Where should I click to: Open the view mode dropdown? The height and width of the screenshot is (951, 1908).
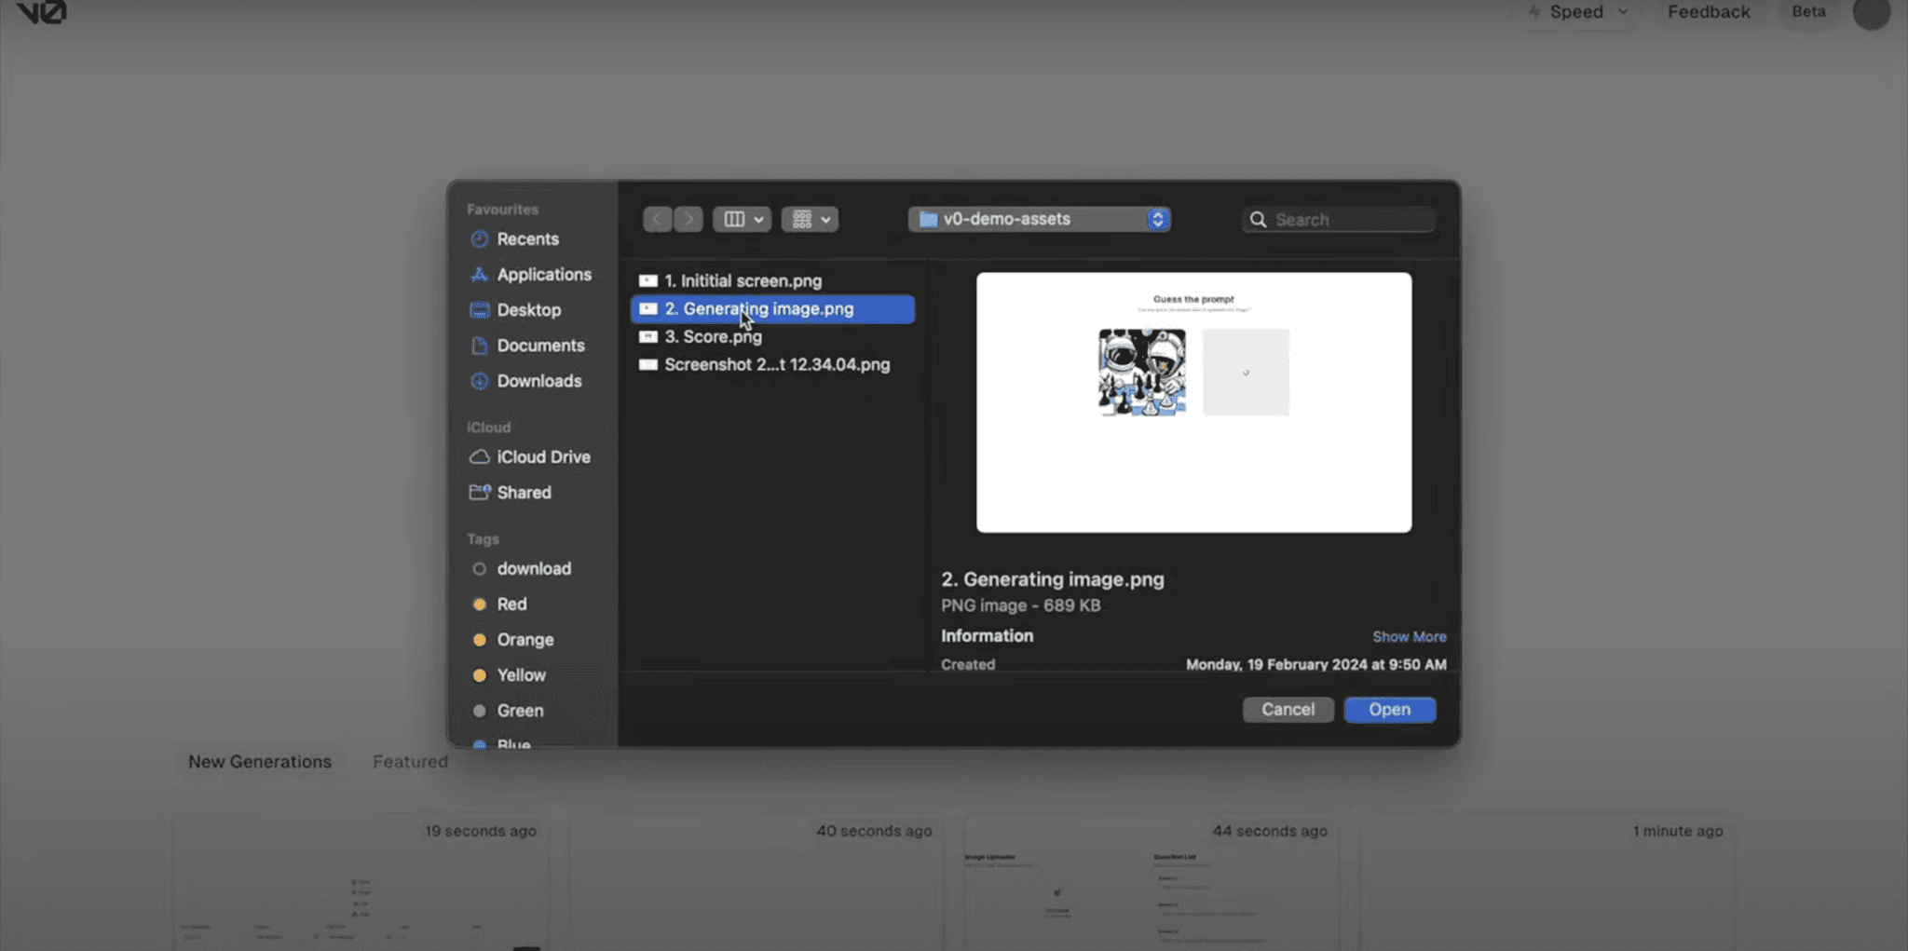pyautogui.click(x=741, y=219)
